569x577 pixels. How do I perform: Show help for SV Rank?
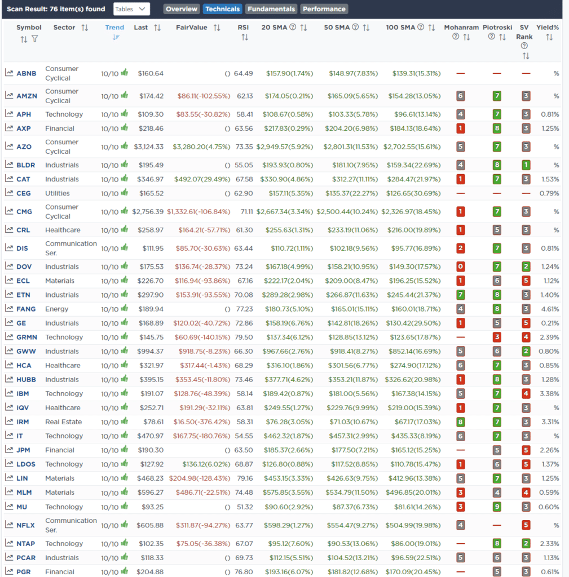524,46
